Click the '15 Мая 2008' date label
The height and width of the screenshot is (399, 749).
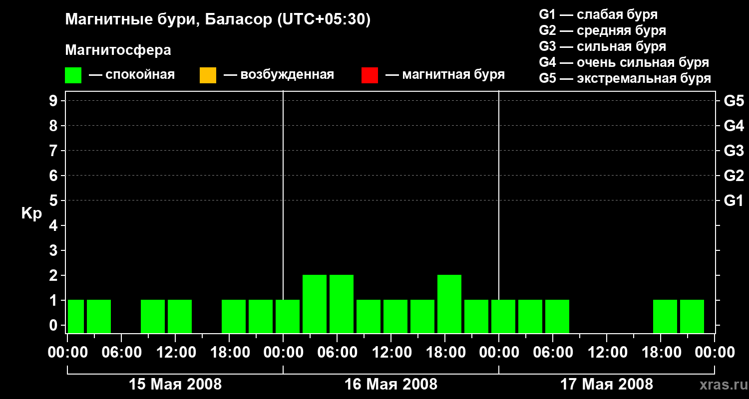(175, 385)
